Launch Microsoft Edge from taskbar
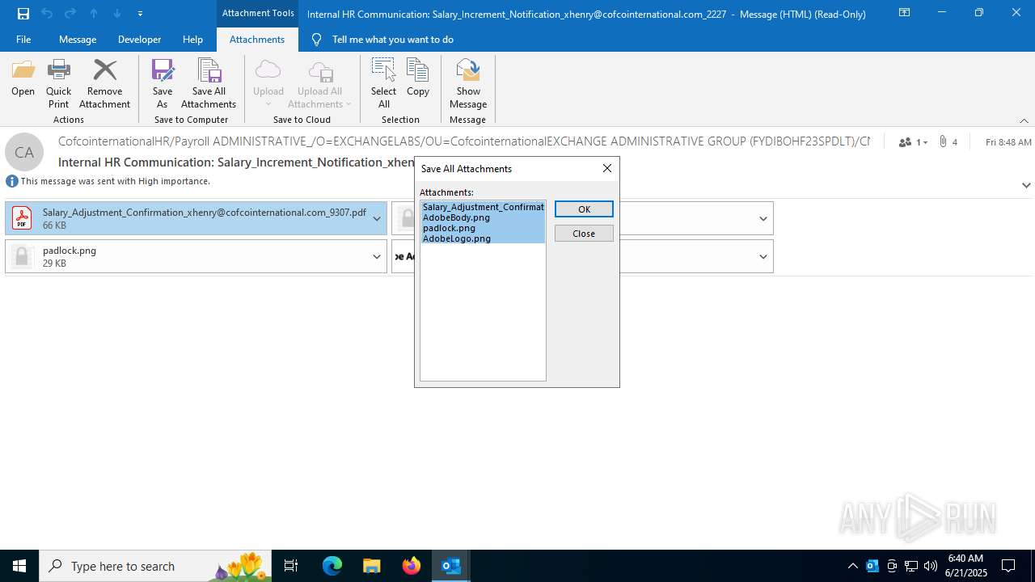The image size is (1035, 582). pyautogui.click(x=332, y=566)
